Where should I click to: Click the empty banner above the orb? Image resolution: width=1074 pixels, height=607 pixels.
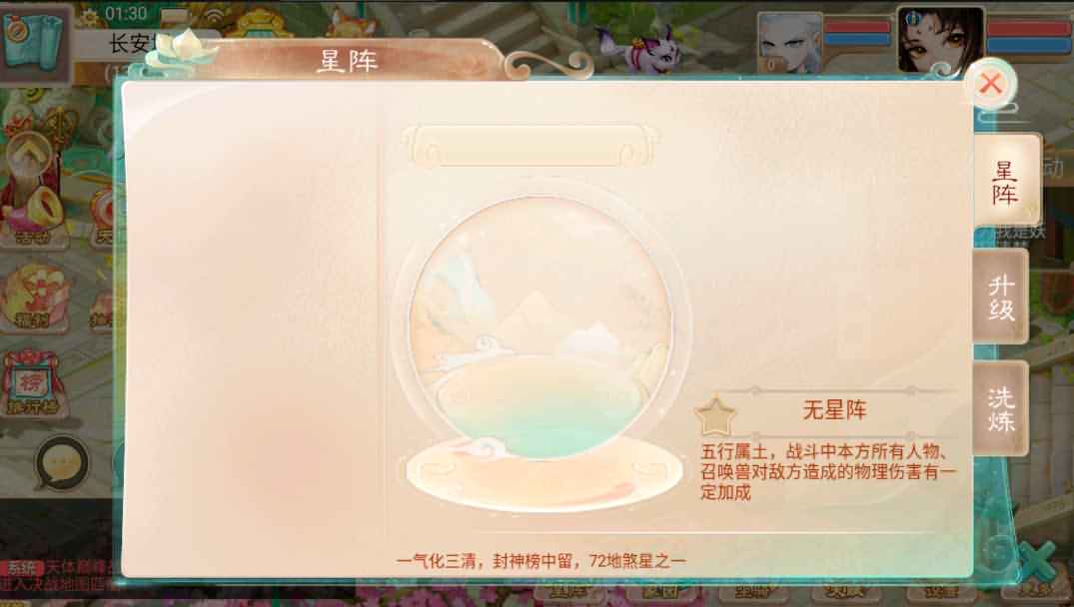pos(529,146)
